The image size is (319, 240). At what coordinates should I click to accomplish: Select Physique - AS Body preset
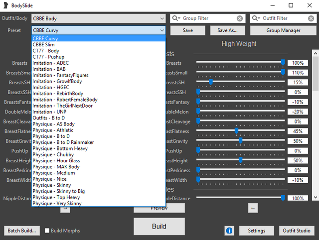(99, 124)
